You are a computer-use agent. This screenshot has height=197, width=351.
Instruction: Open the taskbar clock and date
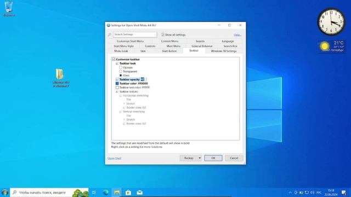pyautogui.click(x=331, y=193)
